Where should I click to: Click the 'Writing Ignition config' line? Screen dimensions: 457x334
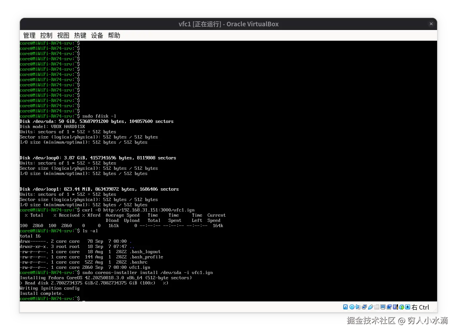click(x=50, y=288)
